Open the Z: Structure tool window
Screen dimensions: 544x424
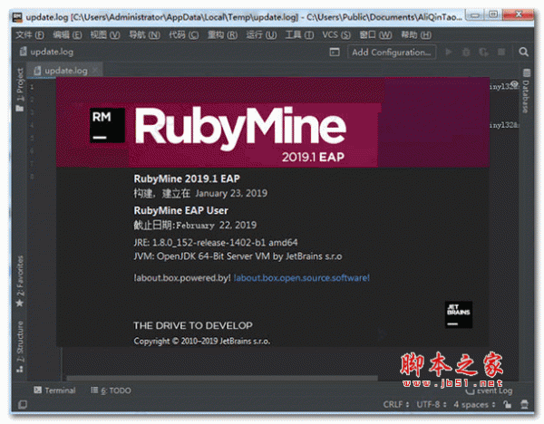20,347
